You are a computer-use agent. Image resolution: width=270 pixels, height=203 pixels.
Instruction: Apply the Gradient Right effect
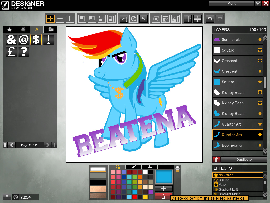coord(238,194)
